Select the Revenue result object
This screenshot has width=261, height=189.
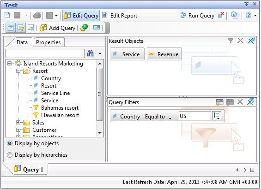click(164, 54)
